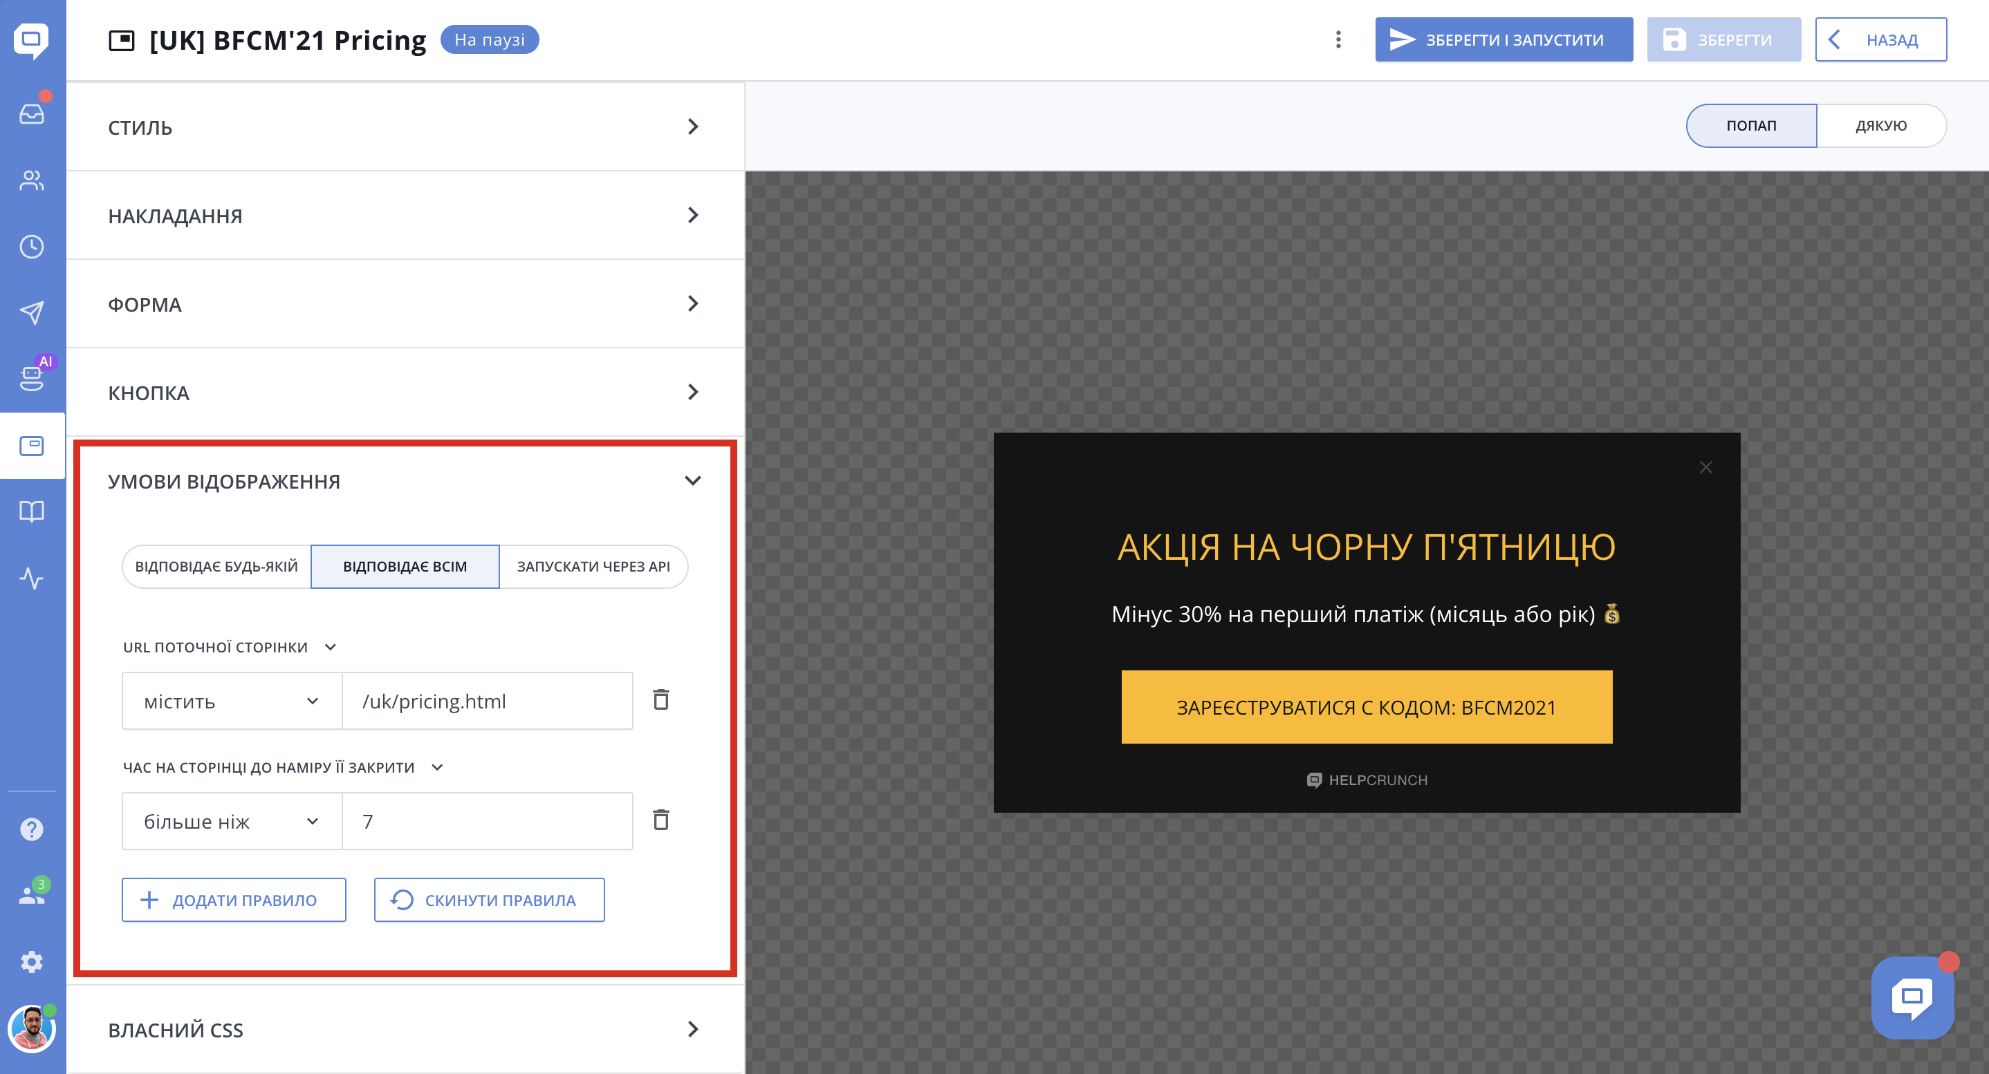Click the yellow BFCM2021 signup button in preview
Screen dimensions: 1989x1074
tap(1366, 707)
